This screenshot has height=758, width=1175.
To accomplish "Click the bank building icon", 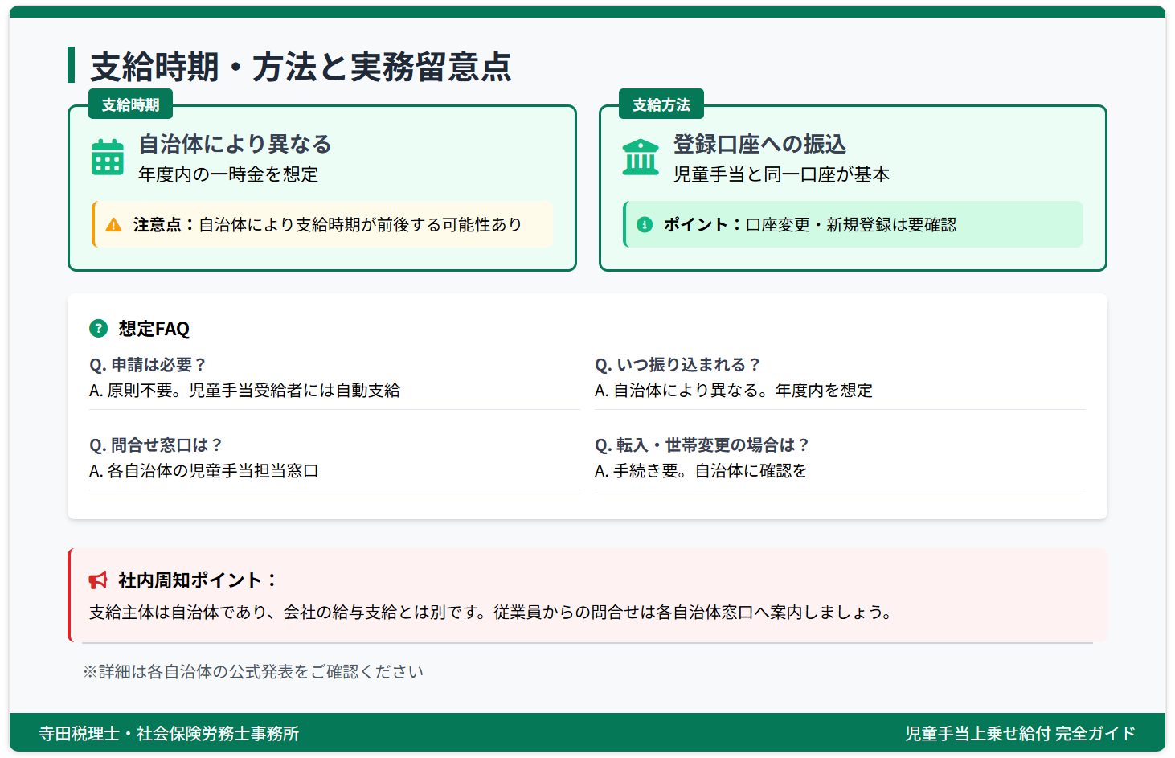I will coord(641,158).
